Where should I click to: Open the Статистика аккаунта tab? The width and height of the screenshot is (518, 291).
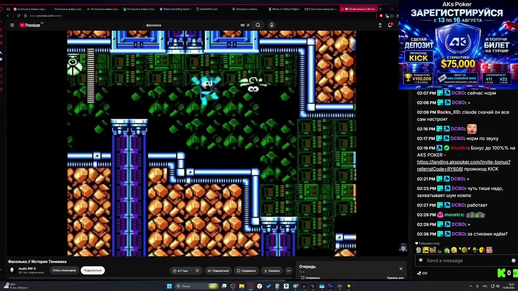point(321,9)
